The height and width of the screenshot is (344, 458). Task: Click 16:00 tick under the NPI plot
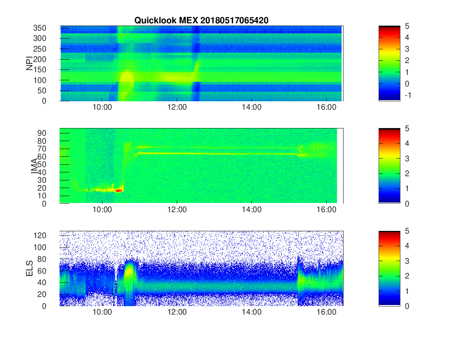tap(326, 107)
